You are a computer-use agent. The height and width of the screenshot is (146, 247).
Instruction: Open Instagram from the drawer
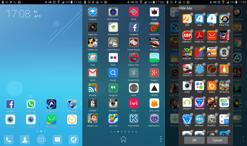[113, 103]
